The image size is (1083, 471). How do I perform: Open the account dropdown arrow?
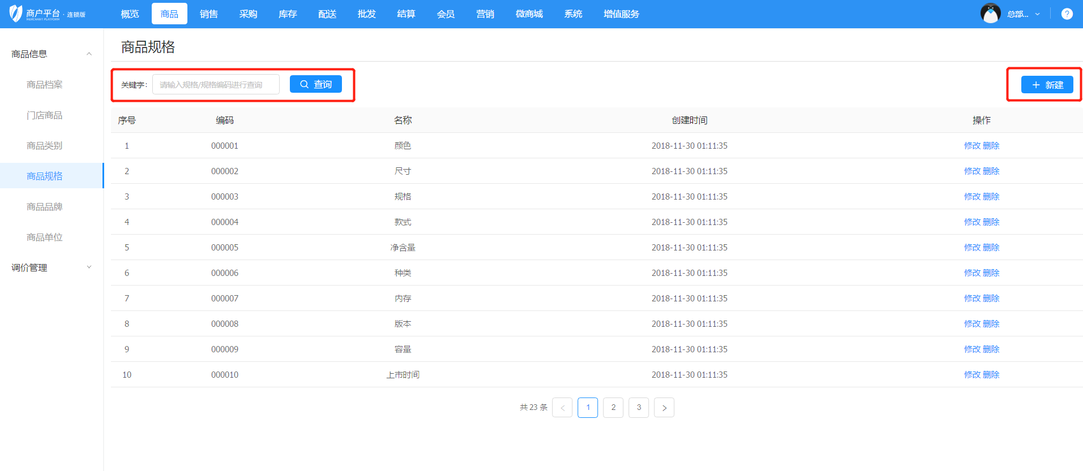(x=1037, y=14)
